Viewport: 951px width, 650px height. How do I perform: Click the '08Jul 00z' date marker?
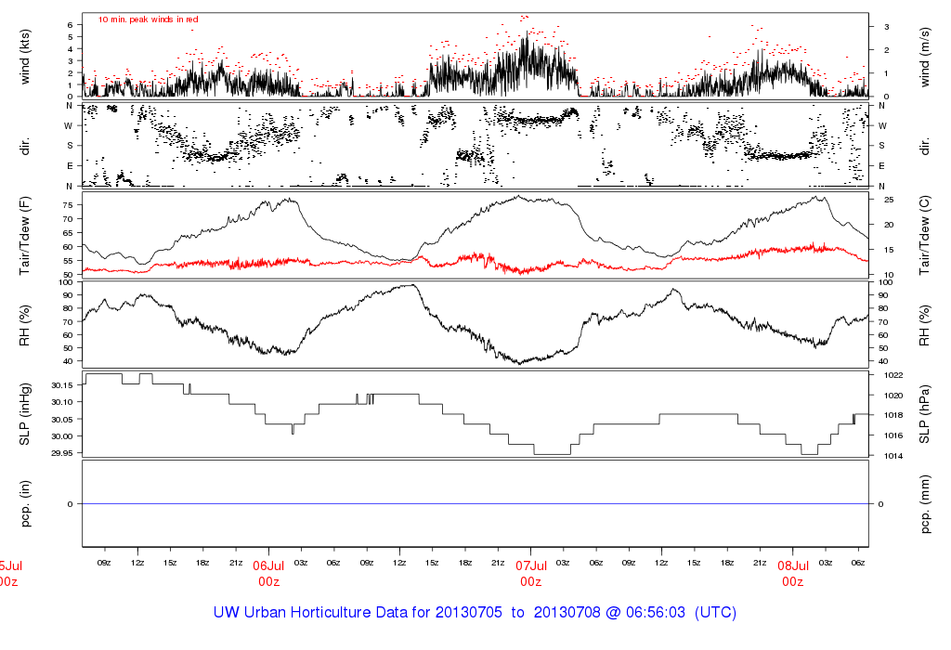[x=792, y=573]
